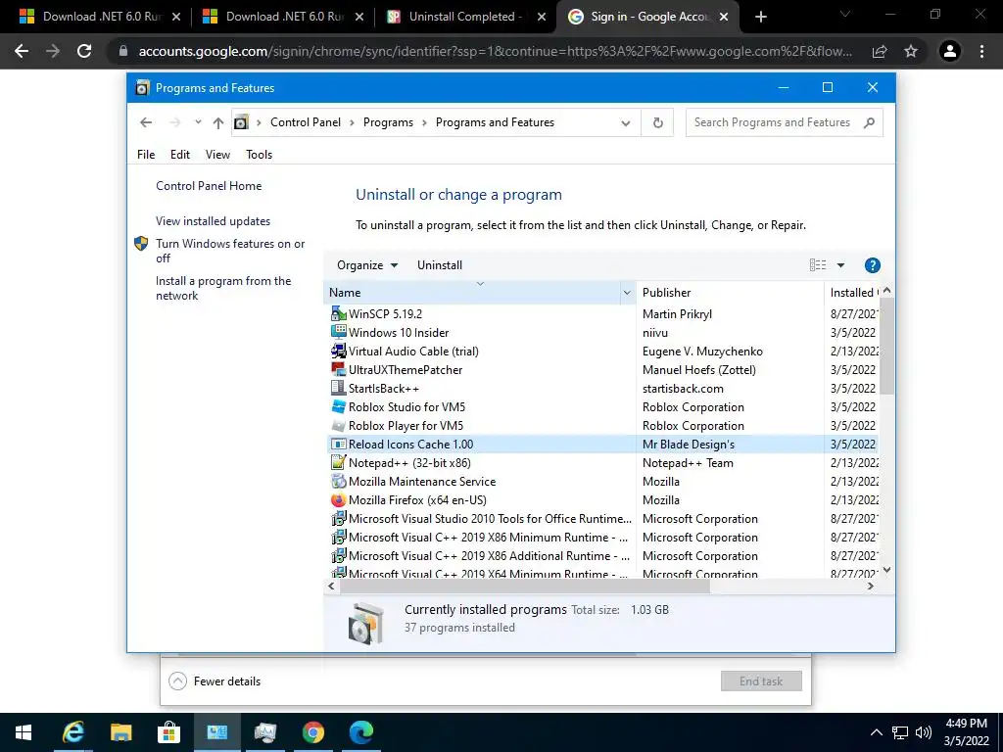Sort by the Publisher column header
This screenshot has width=1003, height=752.
(x=730, y=293)
